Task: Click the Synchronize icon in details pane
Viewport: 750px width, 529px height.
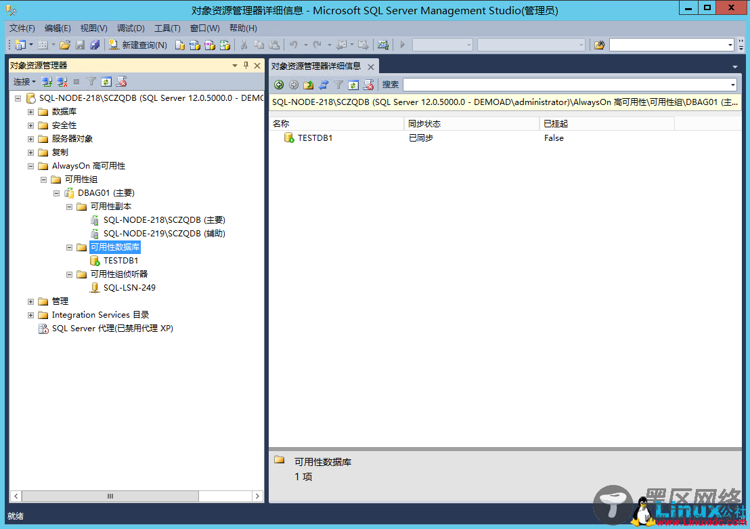Action: tap(324, 85)
